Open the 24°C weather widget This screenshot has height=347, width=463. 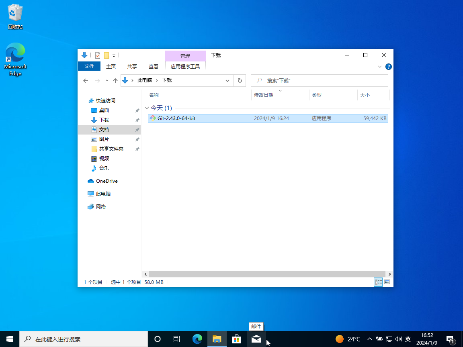click(348, 339)
